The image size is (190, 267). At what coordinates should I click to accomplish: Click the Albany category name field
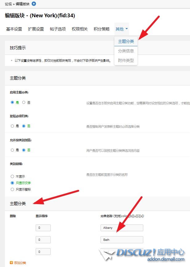[122, 228]
